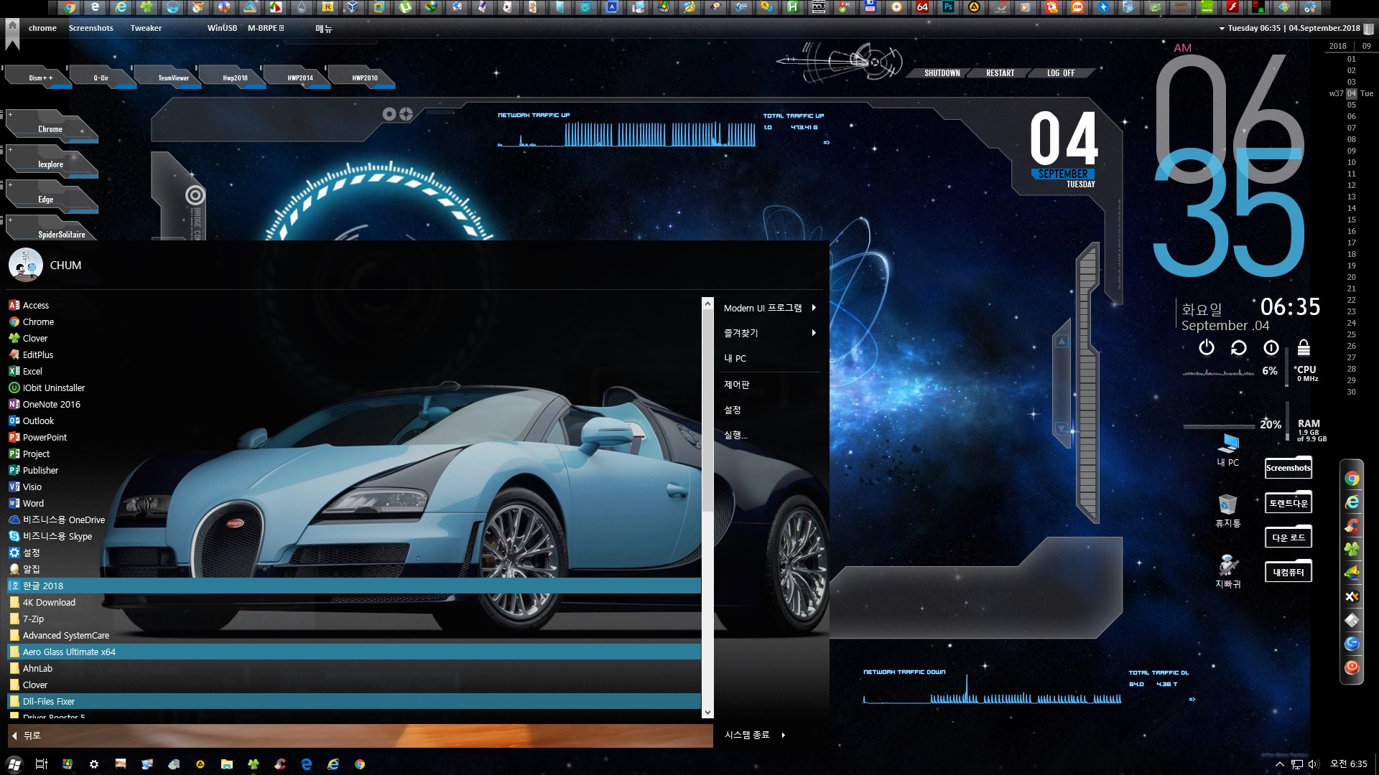The height and width of the screenshot is (775, 1379).
Task: Open File Explorer in the taskbar
Action: click(x=227, y=764)
